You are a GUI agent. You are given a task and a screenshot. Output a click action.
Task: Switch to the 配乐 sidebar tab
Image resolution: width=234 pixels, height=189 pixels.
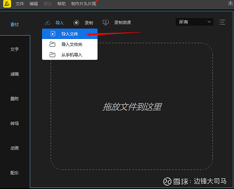click(15, 173)
